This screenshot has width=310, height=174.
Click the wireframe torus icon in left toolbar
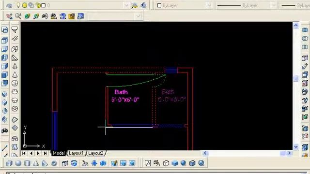pyautogui.click(x=15, y=109)
